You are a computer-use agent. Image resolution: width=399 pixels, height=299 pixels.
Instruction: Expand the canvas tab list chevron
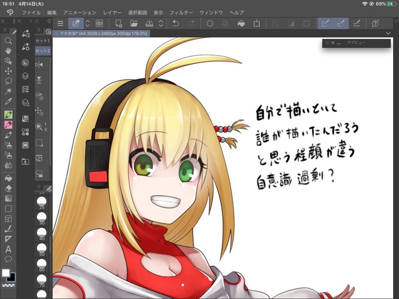[x=388, y=33]
